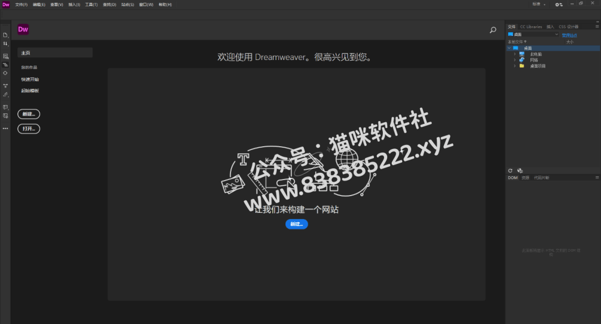Expand the 此电脑 tree node
This screenshot has height=324, width=601.
point(515,54)
